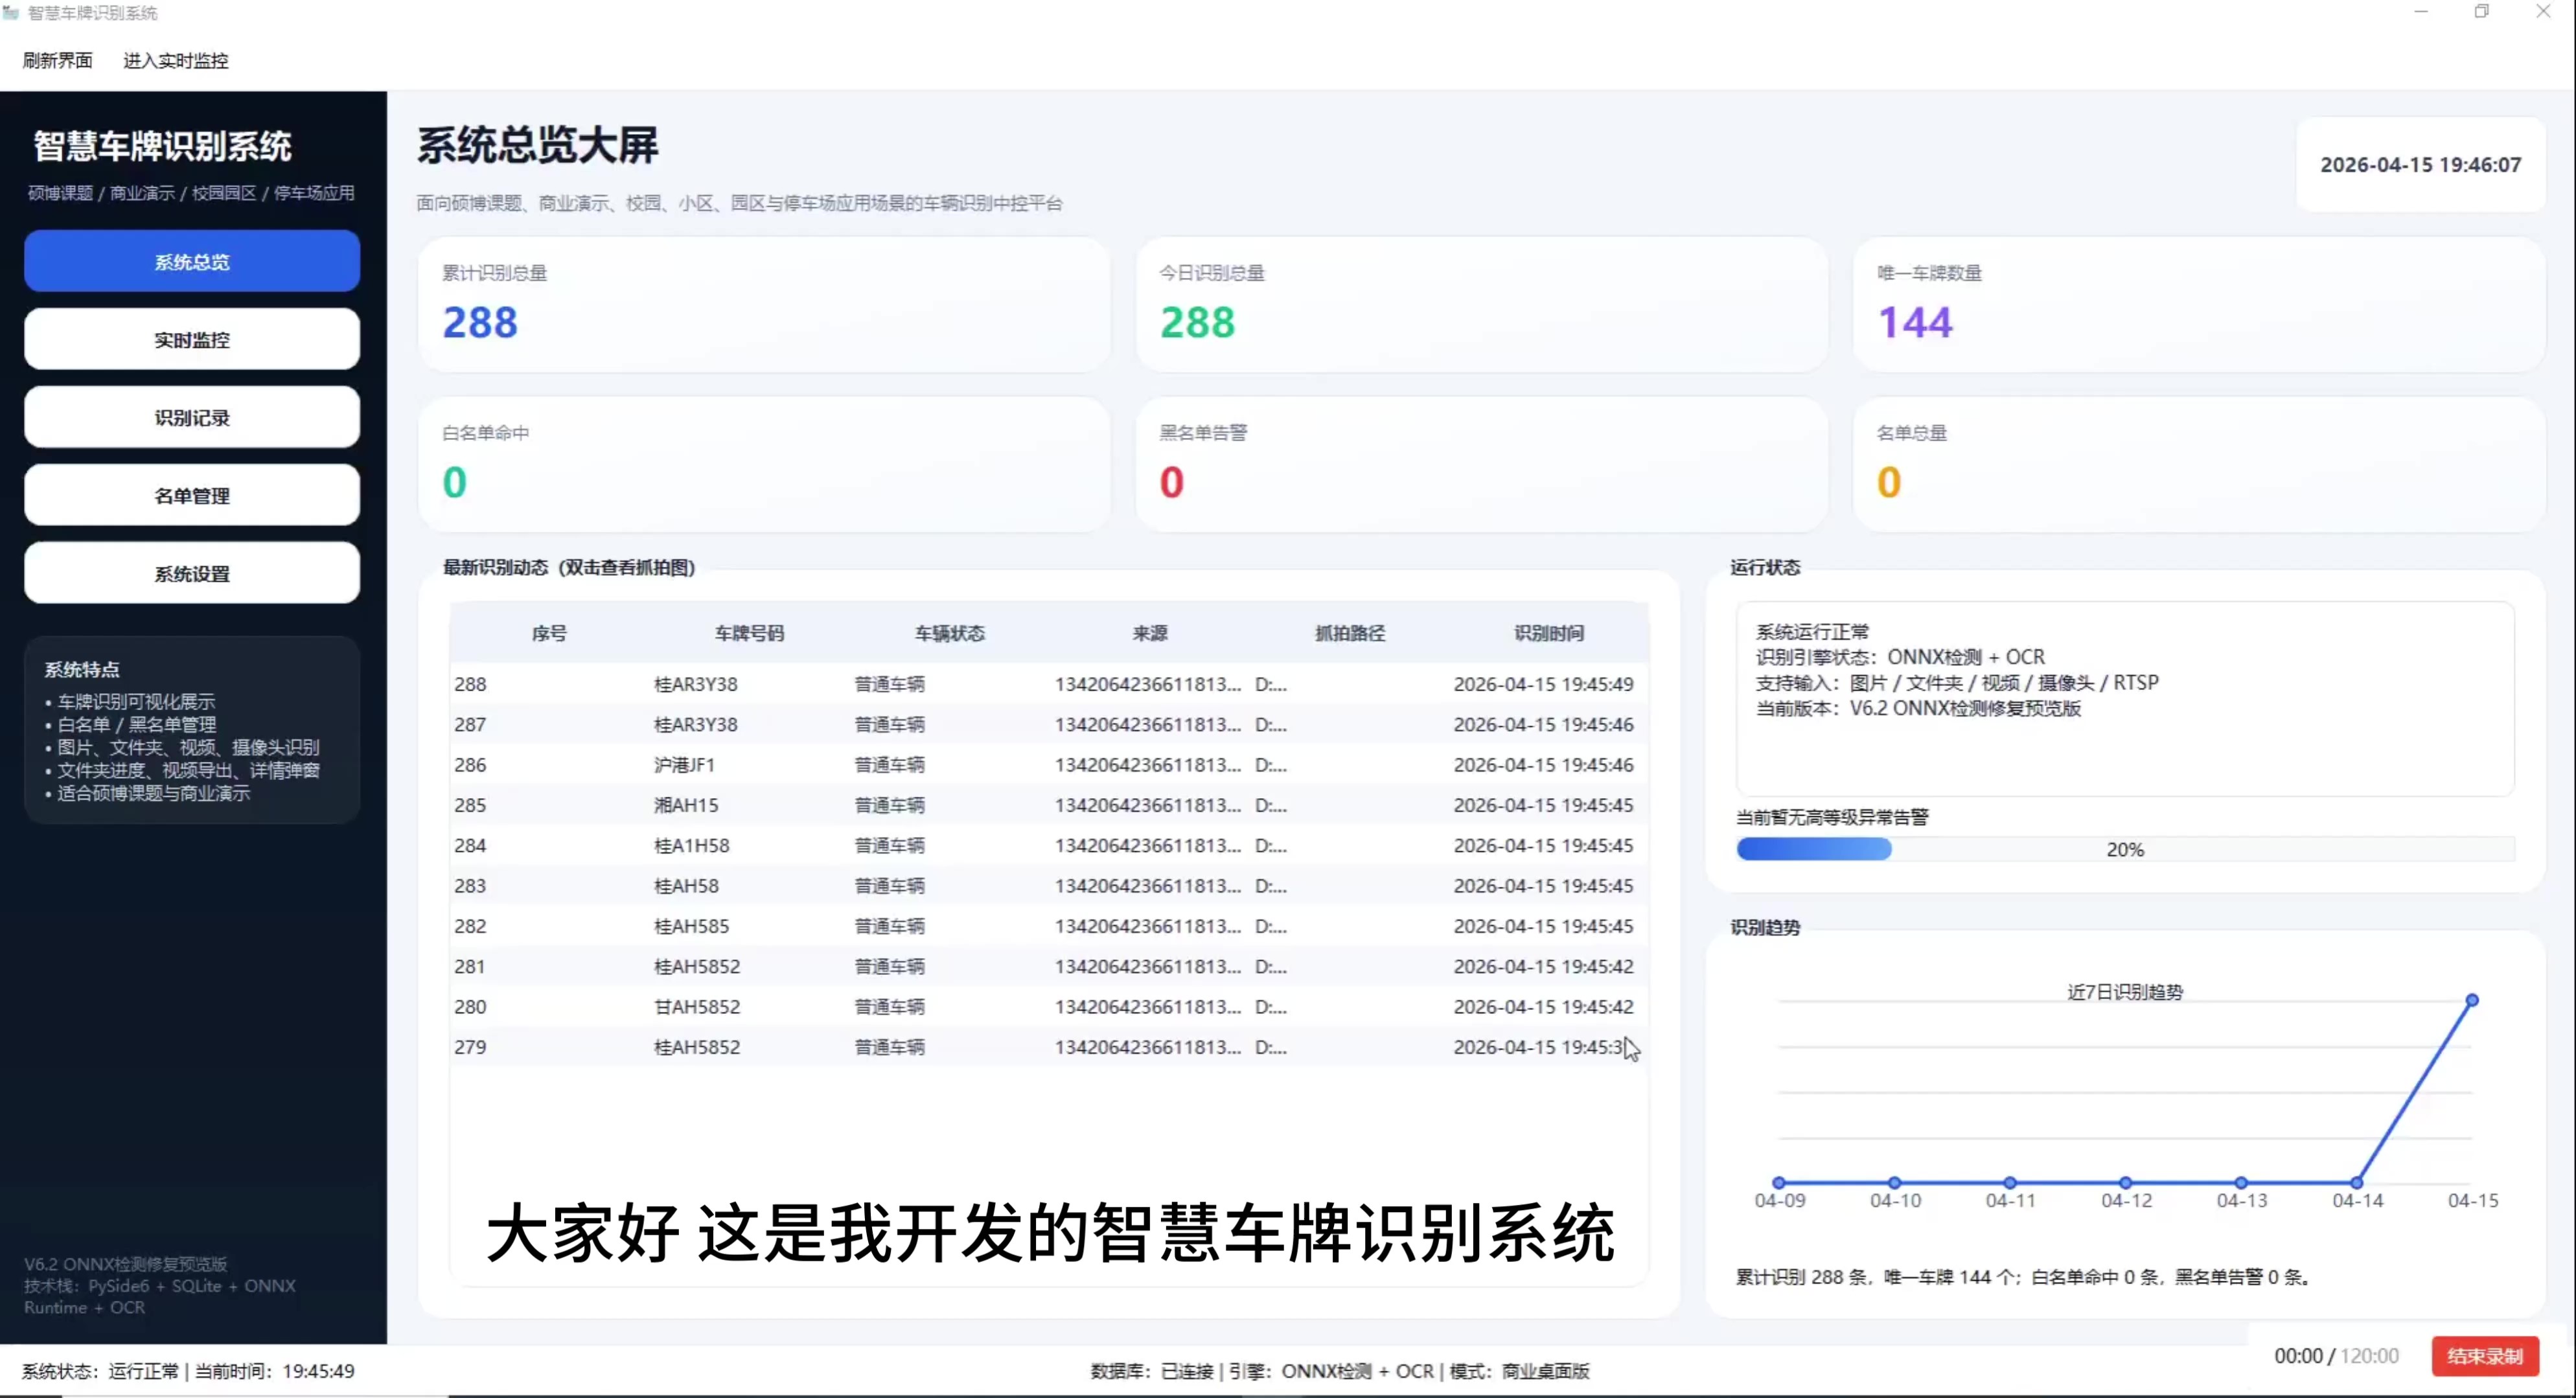This screenshot has width=2576, height=1398.
Task: Click the 抓拍路径 column header
Action: click(x=1350, y=633)
